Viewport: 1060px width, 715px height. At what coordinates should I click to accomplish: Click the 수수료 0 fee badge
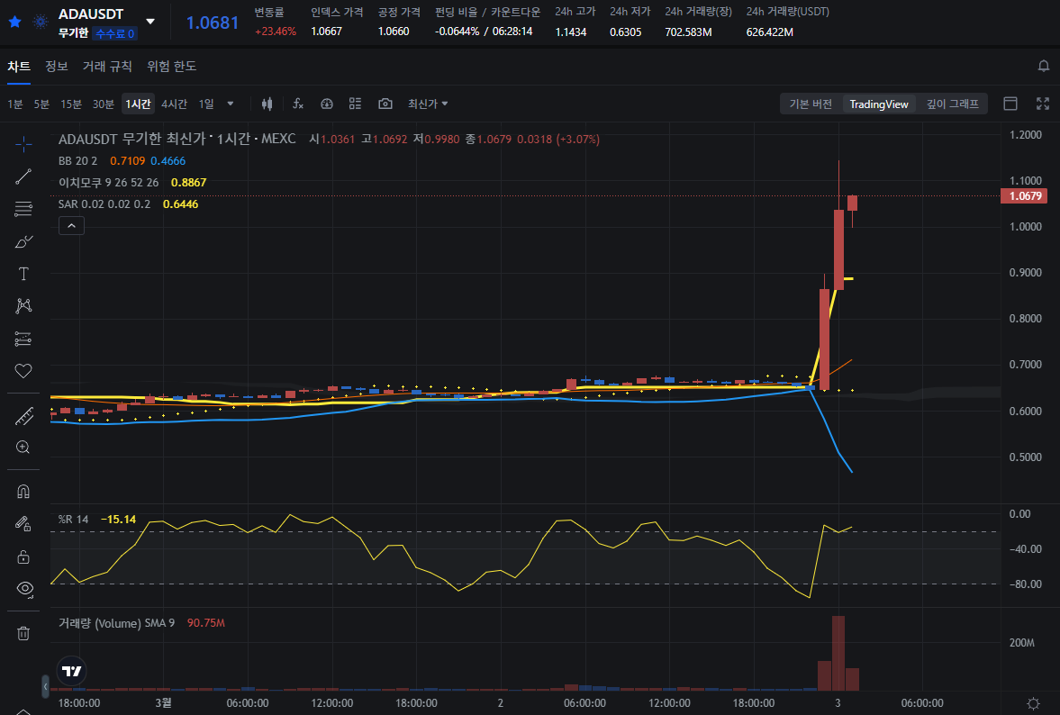pyautogui.click(x=115, y=33)
